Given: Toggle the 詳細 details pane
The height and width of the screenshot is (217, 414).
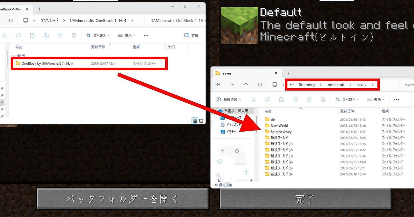Looking at the screenshot, I should [191, 35].
